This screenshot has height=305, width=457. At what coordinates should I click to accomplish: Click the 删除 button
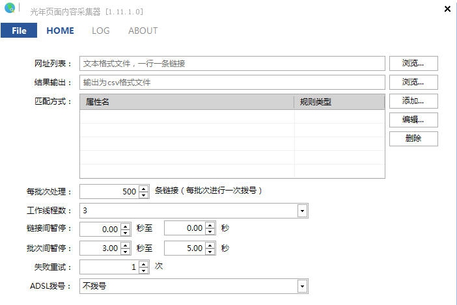[x=413, y=139]
